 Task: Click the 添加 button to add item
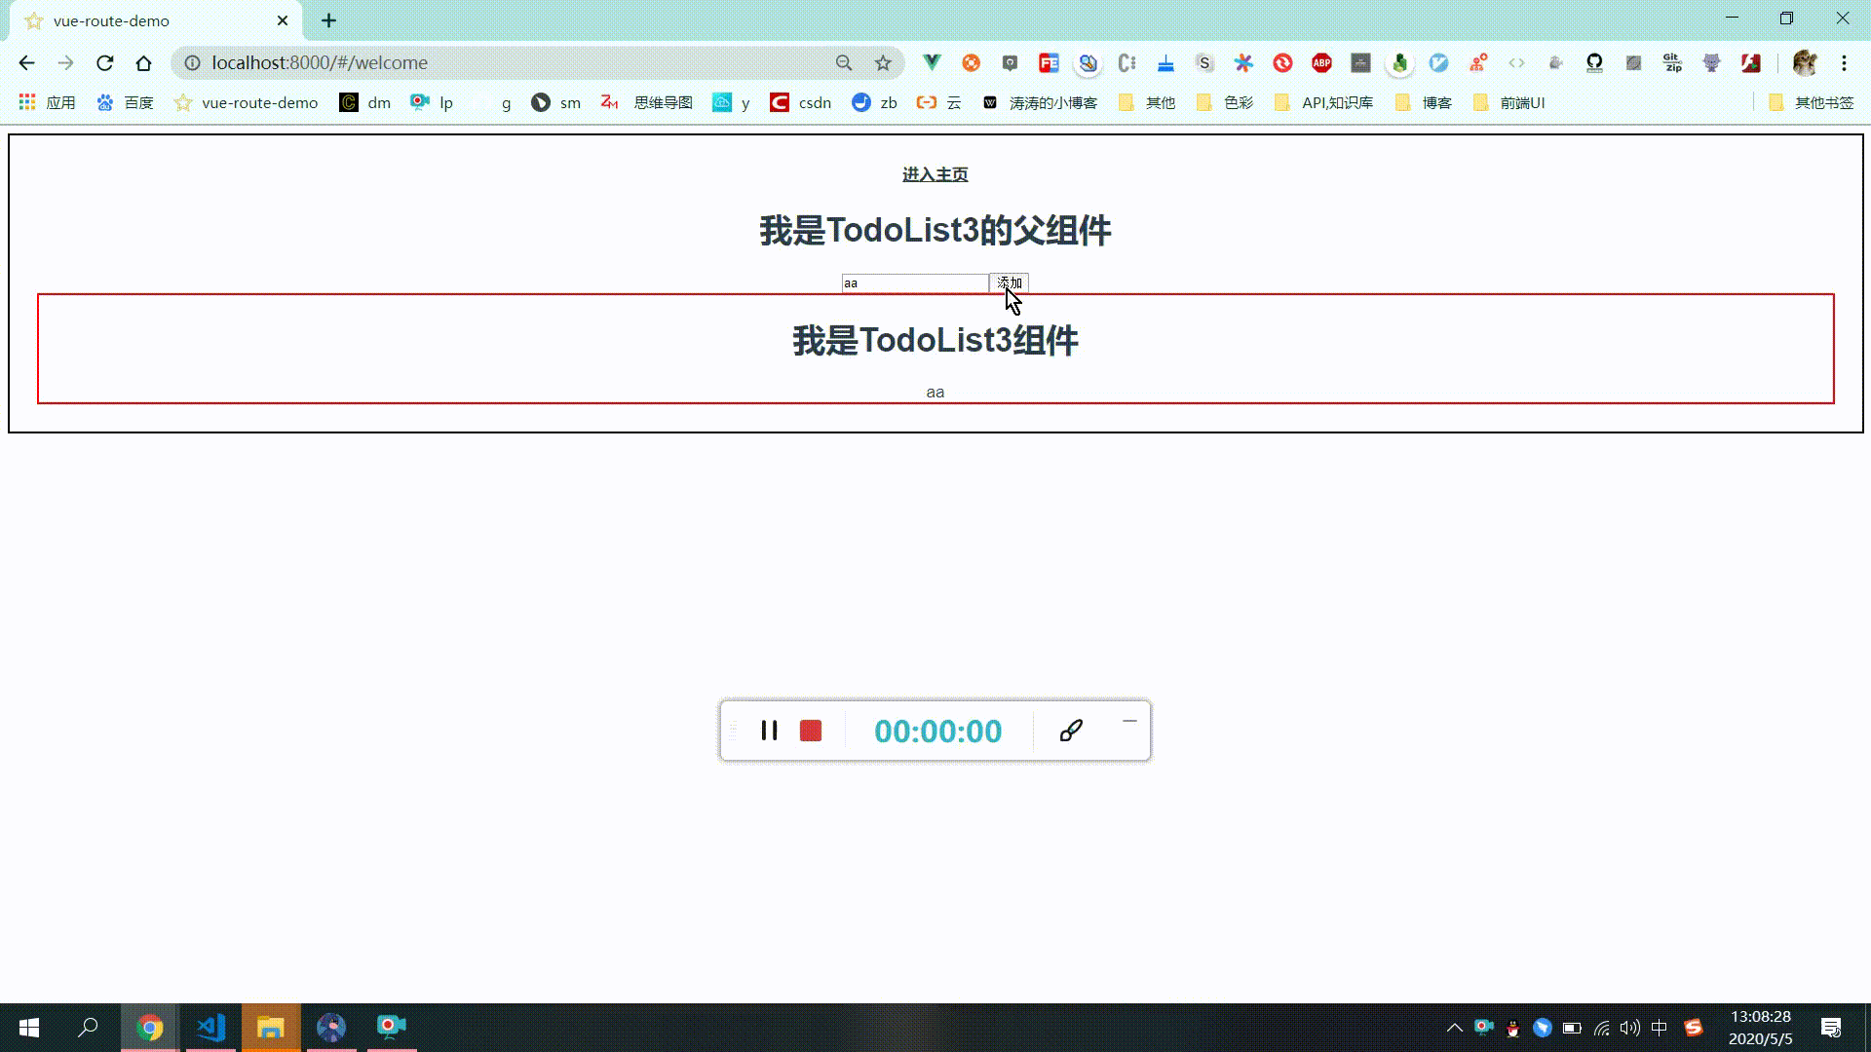[1009, 282]
